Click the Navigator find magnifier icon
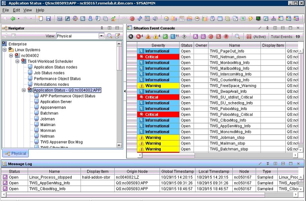 pos(110,36)
